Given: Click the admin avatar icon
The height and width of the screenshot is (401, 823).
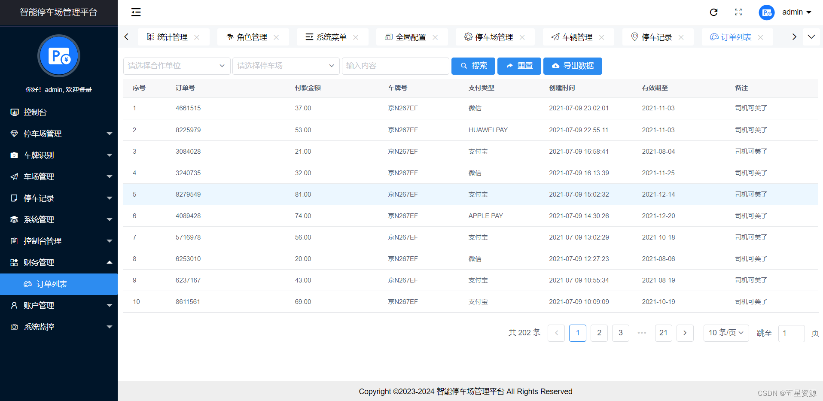Looking at the screenshot, I should (766, 12).
